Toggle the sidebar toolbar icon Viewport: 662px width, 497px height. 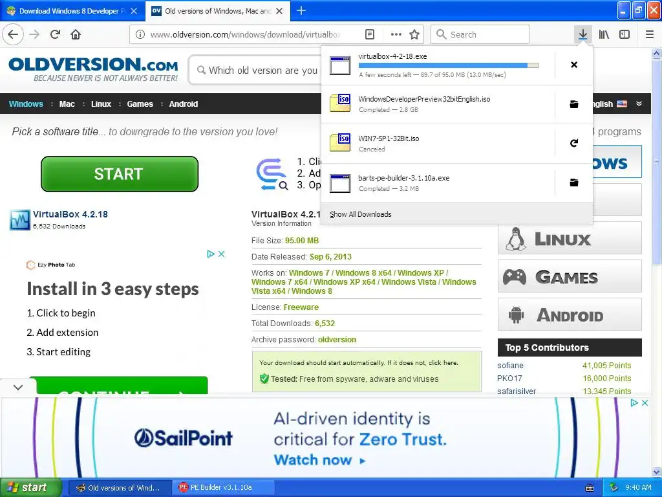(625, 34)
